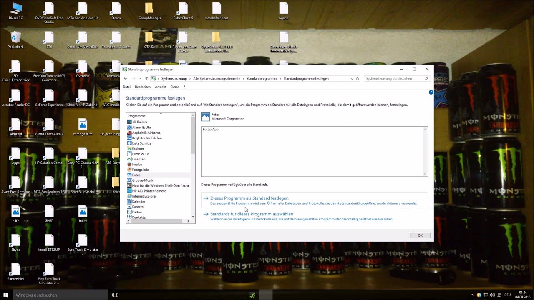The height and width of the screenshot is (300, 534).
Task: Click the Windows durchsuchen taskbar search box
Action: pos(60,295)
